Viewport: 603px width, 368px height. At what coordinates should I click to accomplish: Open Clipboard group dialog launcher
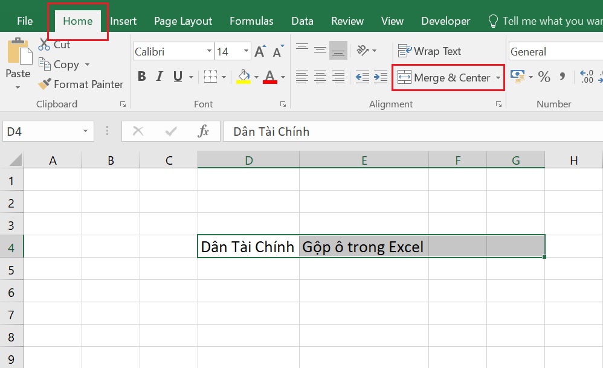[x=123, y=104]
